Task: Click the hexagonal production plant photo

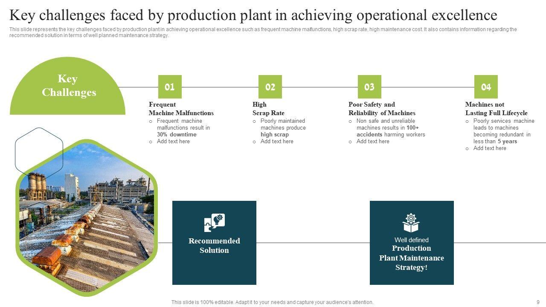Action: pyautogui.click(x=87, y=217)
